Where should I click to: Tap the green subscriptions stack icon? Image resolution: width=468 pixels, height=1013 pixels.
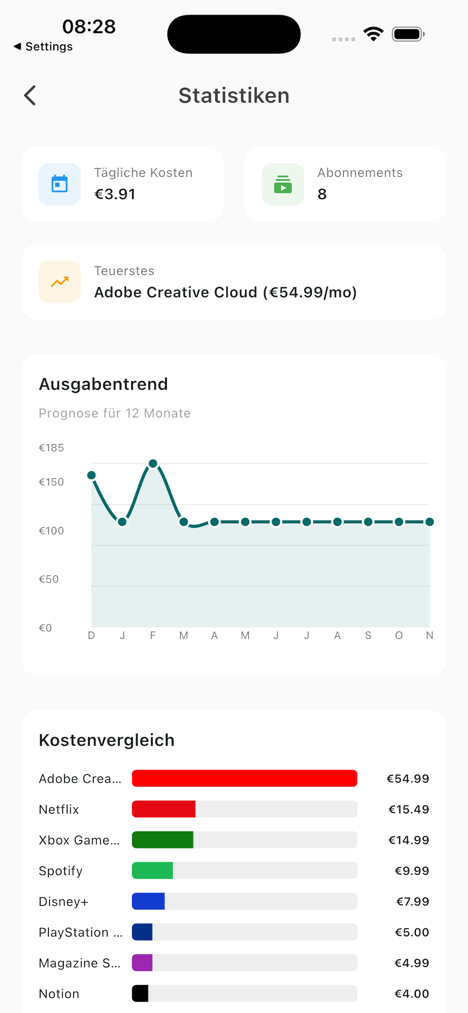(283, 185)
